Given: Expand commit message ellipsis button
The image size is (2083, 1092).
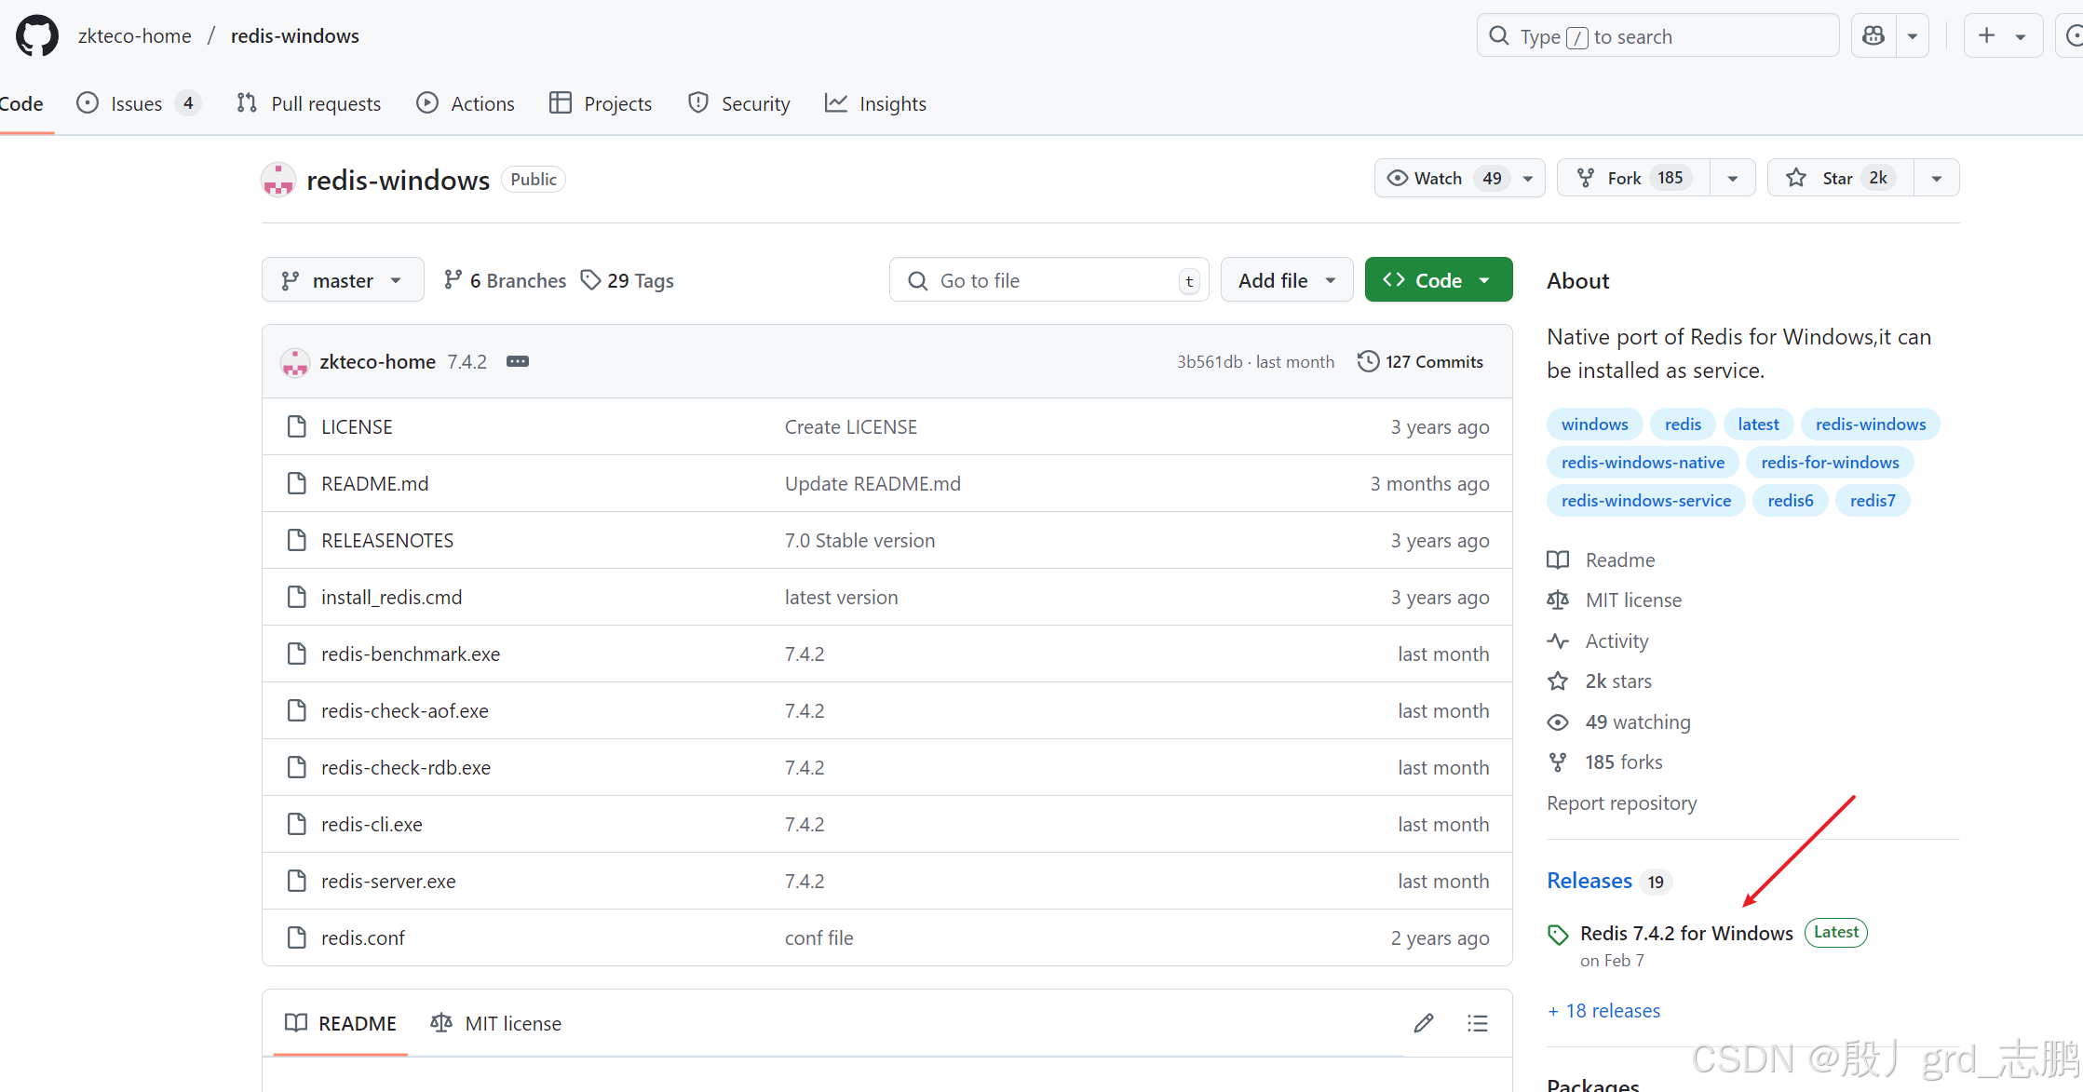Looking at the screenshot, I should tap(518, 361).
